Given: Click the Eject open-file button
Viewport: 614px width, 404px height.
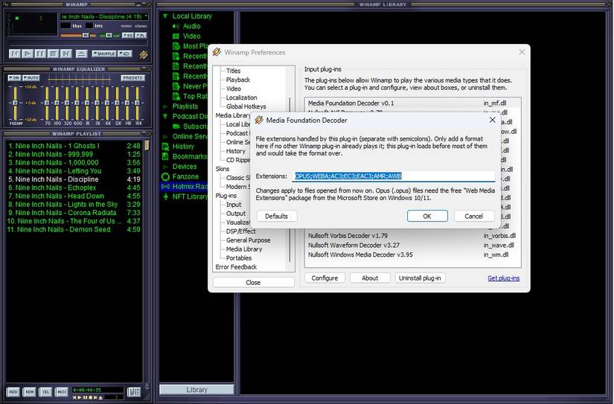Looking at the screenshot, I should tap(81, 54).
